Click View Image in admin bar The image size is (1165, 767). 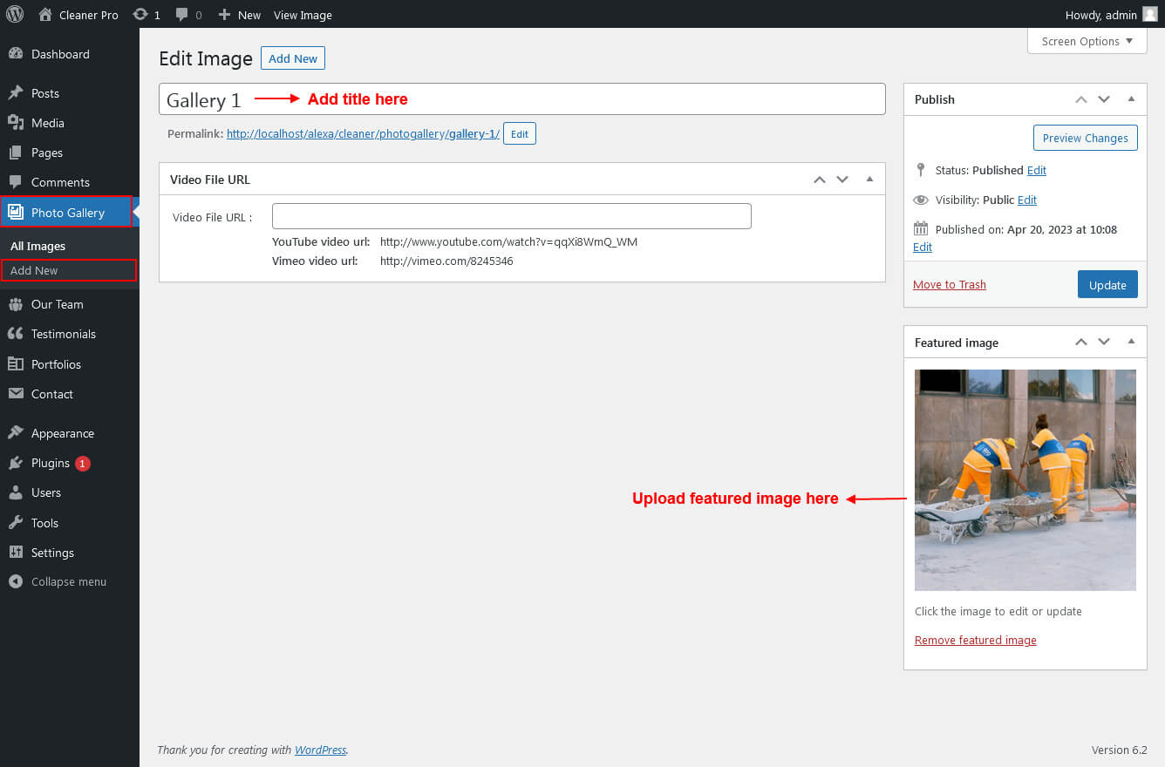(303, 15)
